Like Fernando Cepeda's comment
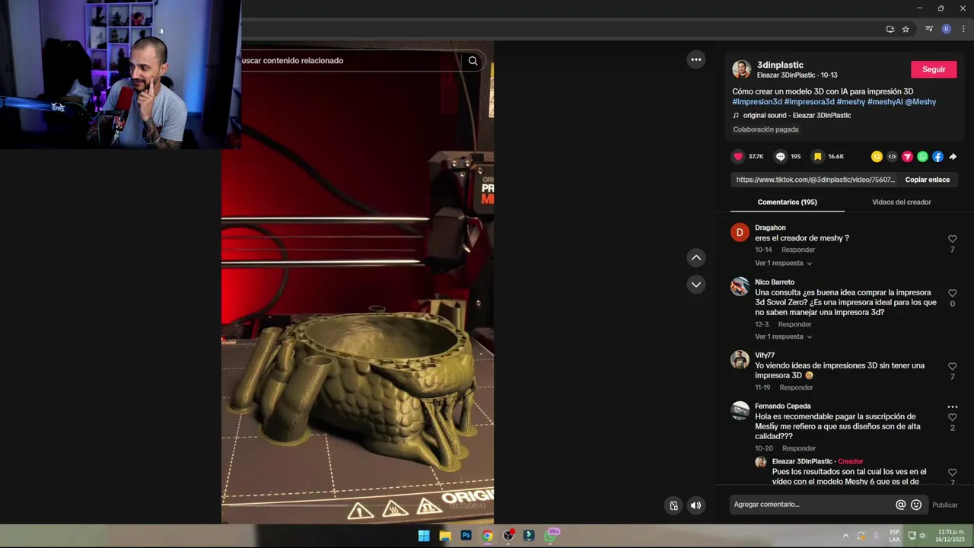The width and height of the screenshot is (974, 548). (x=952, y=417)
